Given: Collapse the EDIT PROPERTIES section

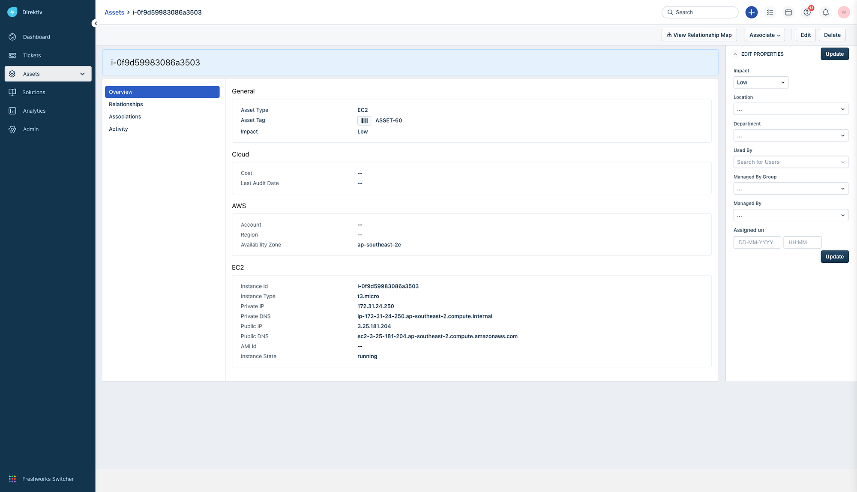Looking at the screenshot, I should (x=735, y=54).
